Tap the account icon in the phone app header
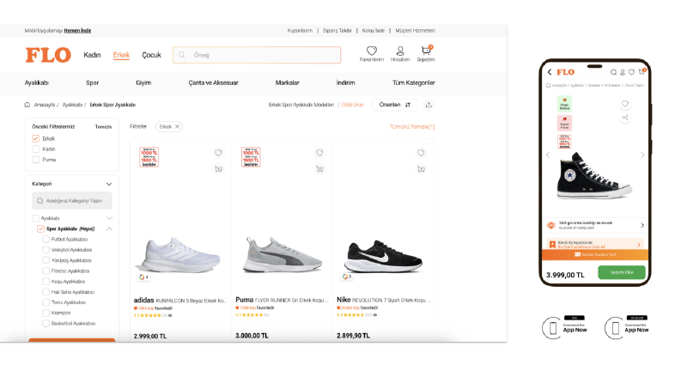This screenshot has width=681, height=383. pyautogui.click(x=623, y=72)
